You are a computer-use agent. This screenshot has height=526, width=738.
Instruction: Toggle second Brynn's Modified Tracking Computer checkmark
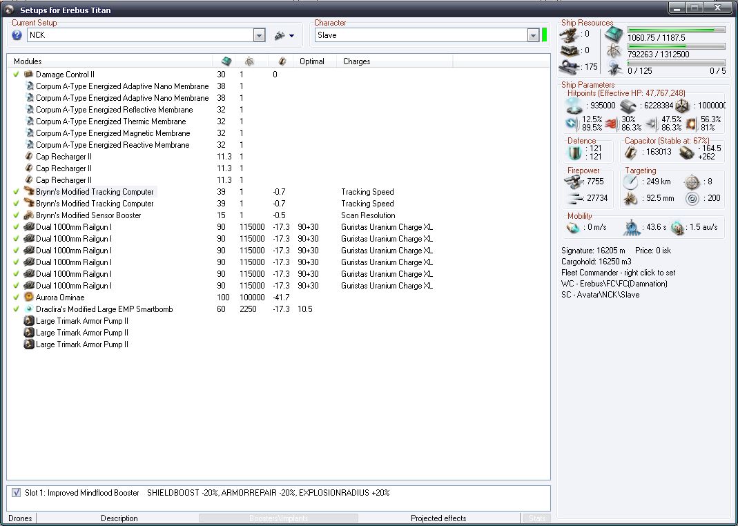tap(17, 203)
